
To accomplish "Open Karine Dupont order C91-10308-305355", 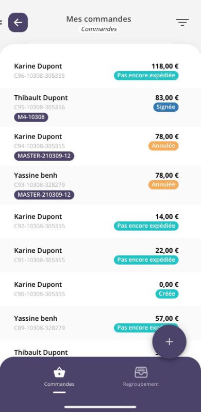I will pos(100,255).
